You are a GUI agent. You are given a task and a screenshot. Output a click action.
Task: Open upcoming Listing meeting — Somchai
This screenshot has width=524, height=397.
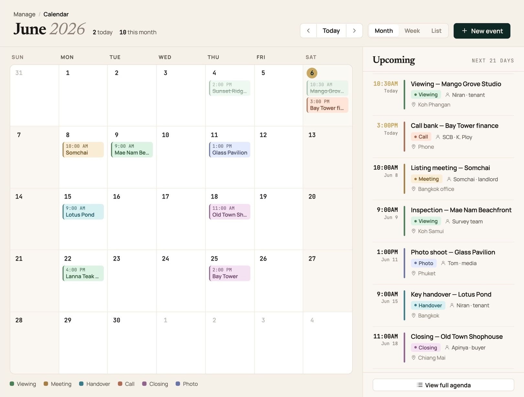coord(450,168)
